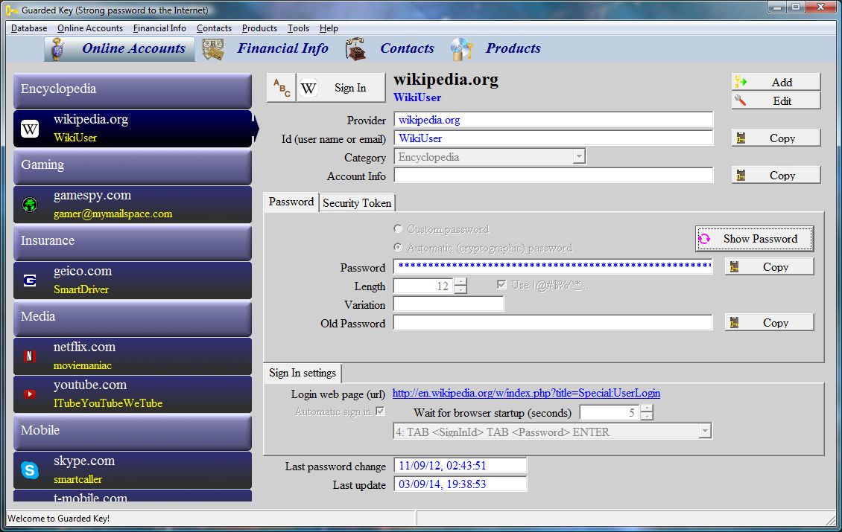Click the Account Info input field

tap(554, 176)
